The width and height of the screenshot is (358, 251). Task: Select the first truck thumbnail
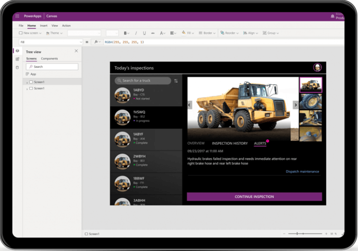coord(311,85)
